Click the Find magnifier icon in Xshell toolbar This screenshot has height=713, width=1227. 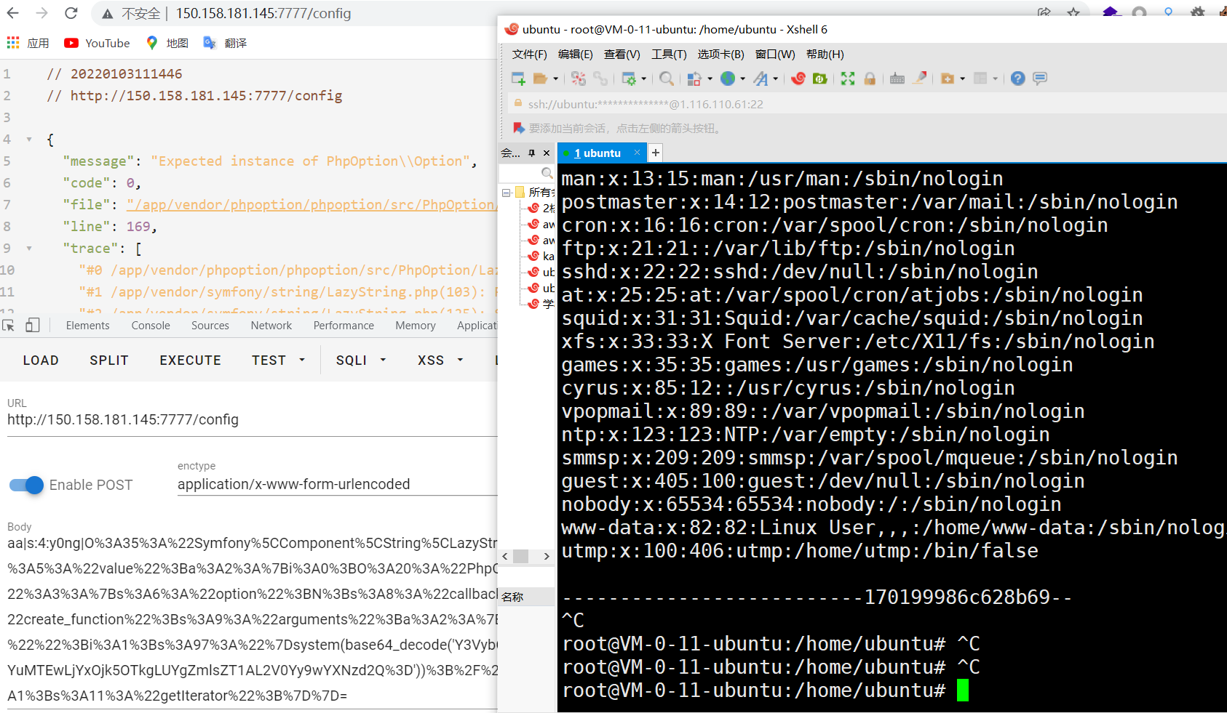[x=667, y=78]
